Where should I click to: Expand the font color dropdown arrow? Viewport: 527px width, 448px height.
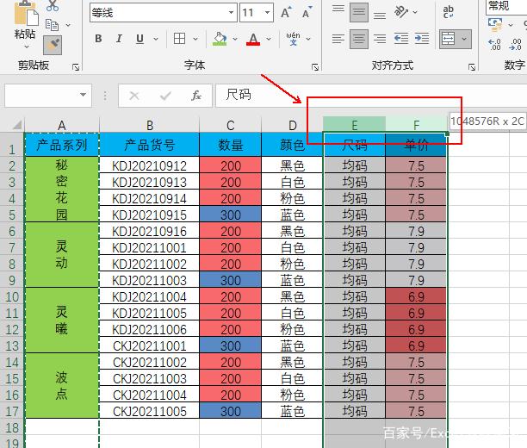click(x=269, y=39)
